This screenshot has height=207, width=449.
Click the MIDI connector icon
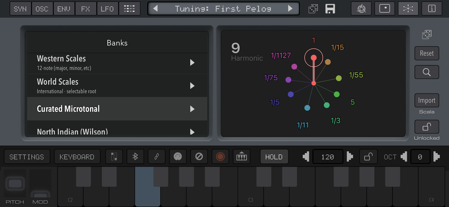178,157
